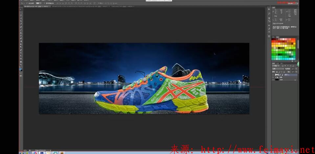Click the layer mask thumbnail on top layer

click(282, 75)
